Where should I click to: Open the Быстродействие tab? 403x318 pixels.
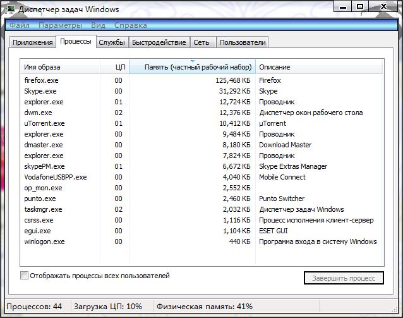159,42
